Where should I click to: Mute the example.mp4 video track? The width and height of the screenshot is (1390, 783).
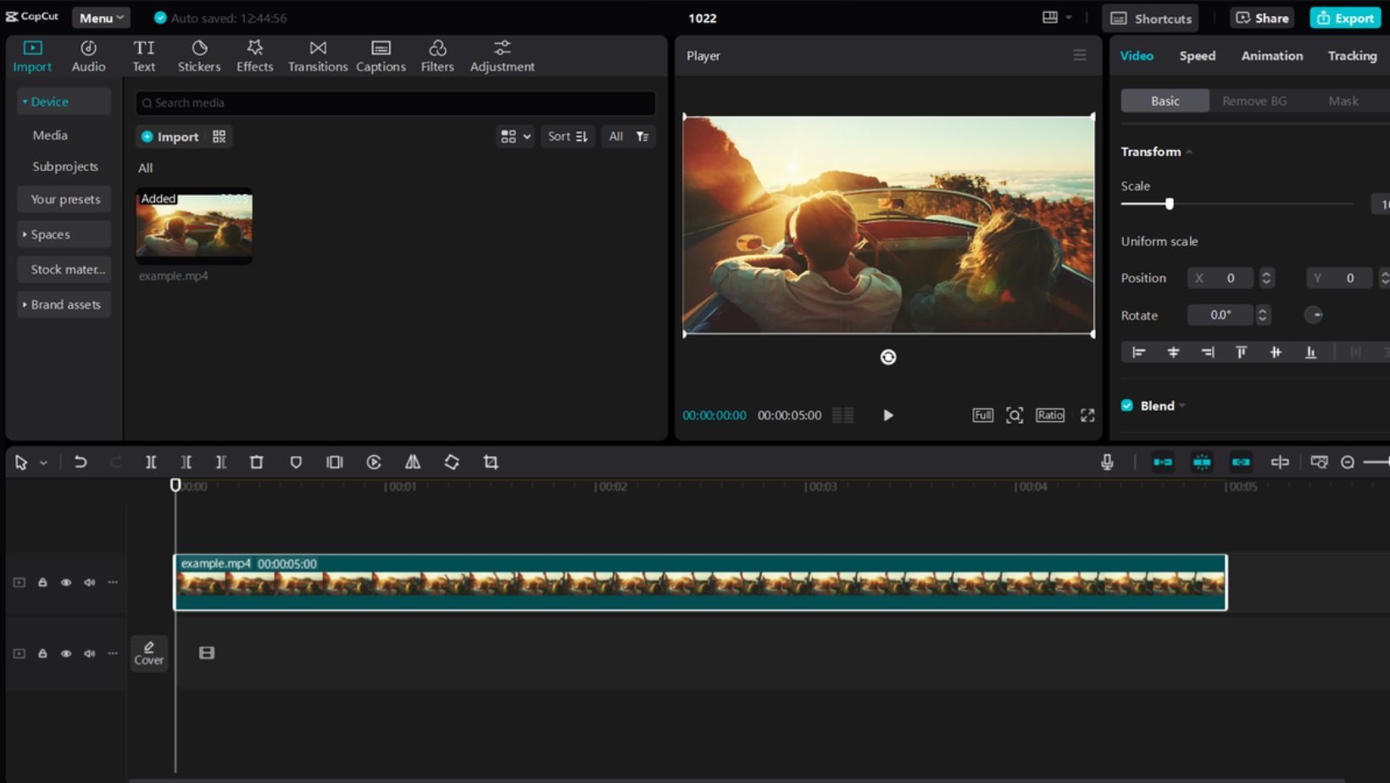pos(89,582)
